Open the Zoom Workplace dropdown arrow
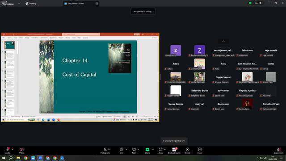Image resolution: width=286 pixels, height=161 pixels. coord(19,3)
